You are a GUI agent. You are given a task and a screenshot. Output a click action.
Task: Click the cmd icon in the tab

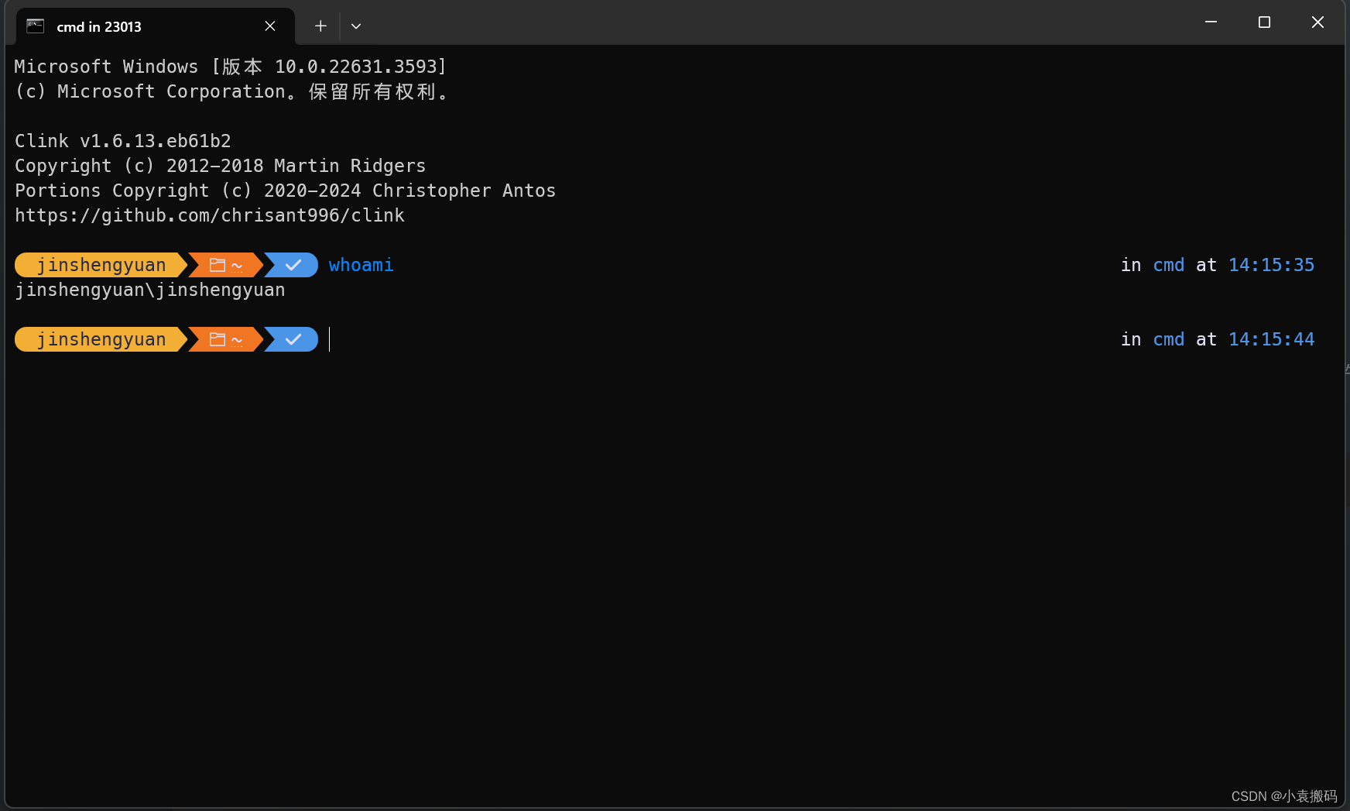tap(36, 26)
